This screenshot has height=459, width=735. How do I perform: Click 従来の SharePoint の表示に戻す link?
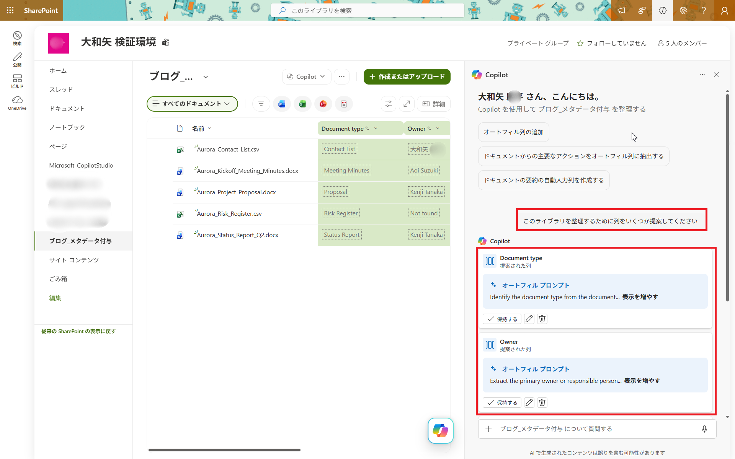pos(78,331)
